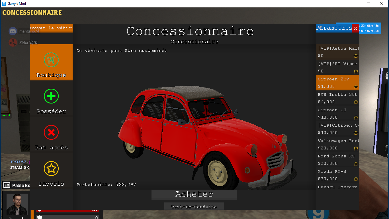Click the armor shield icon in HUD
389x219 pixels.
40,217
